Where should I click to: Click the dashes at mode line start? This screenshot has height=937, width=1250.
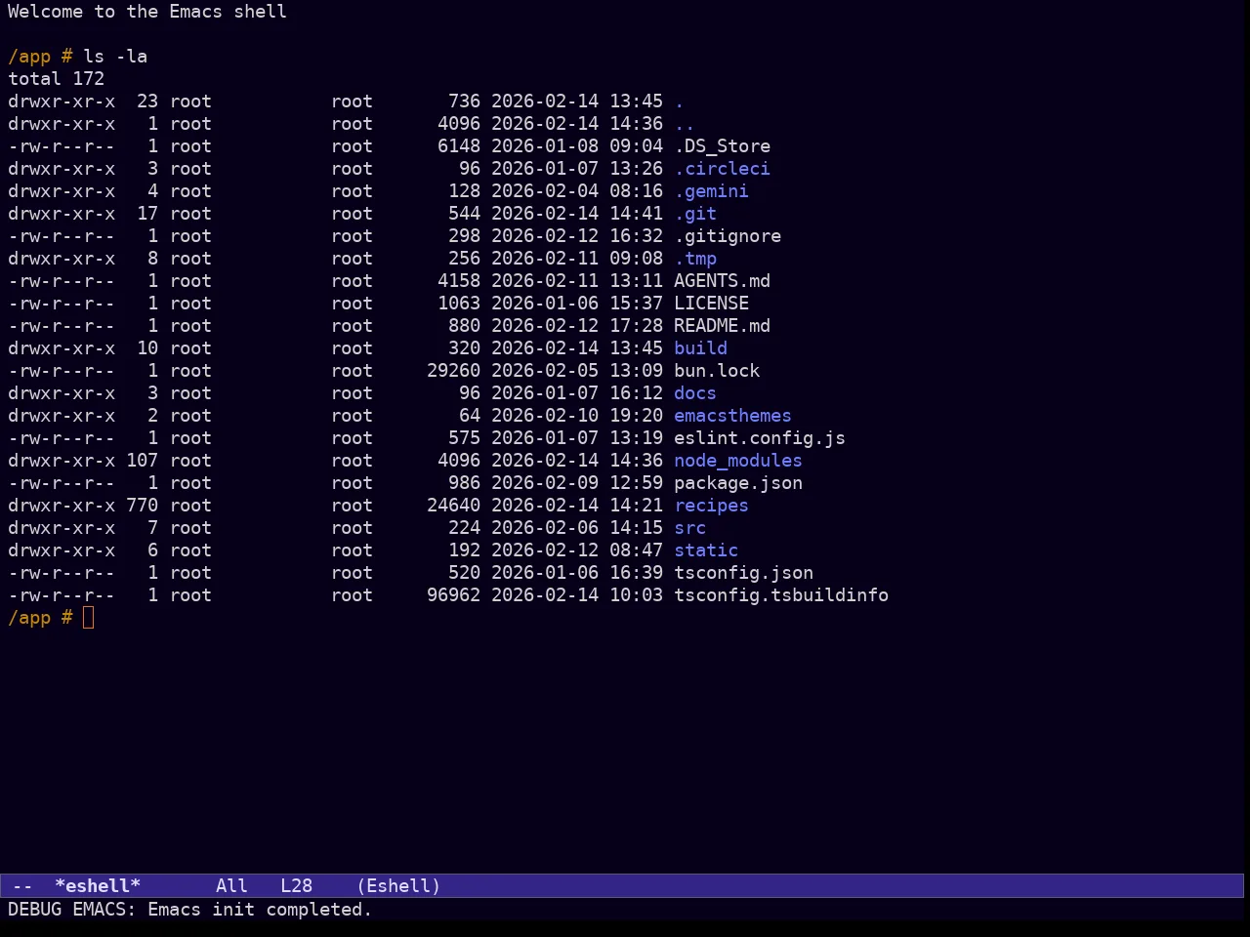(x=22, y=886)
